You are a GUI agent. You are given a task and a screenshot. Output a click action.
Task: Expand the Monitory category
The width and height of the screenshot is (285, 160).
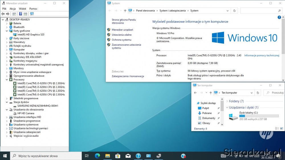pos(7,68)
